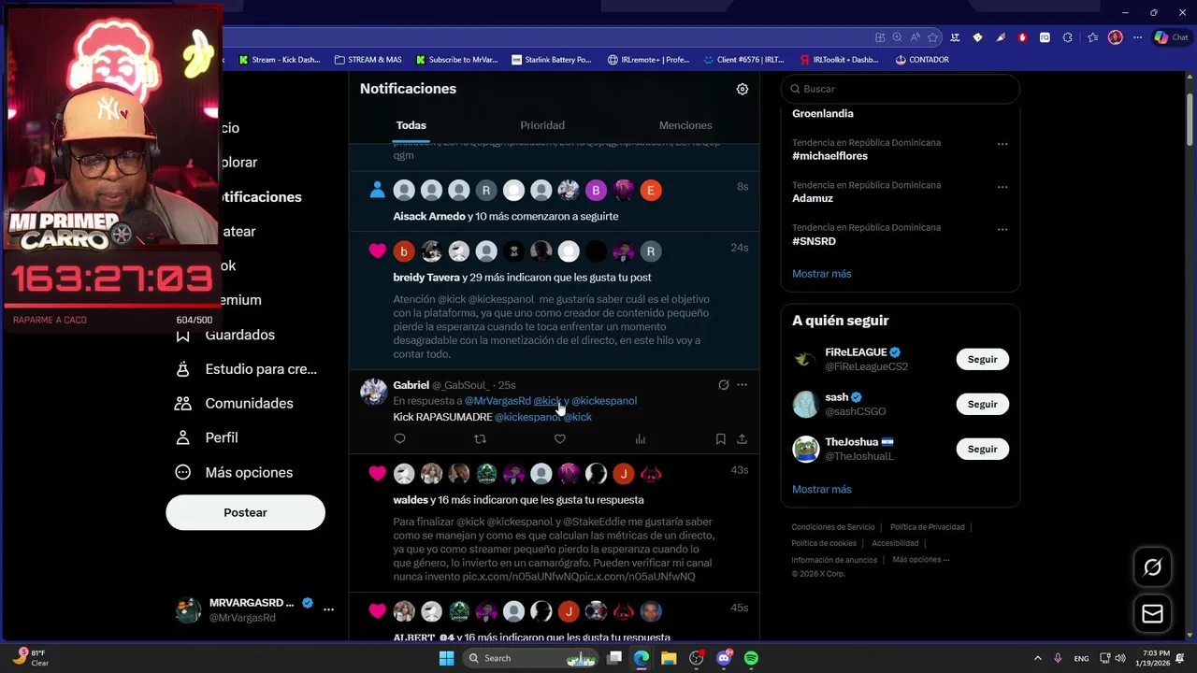Open #michaelflores trend

tap(829, 156)
